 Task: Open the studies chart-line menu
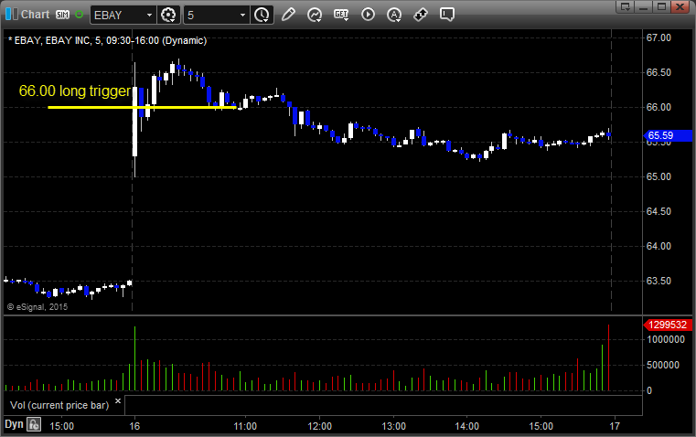(x=315, y=15)
